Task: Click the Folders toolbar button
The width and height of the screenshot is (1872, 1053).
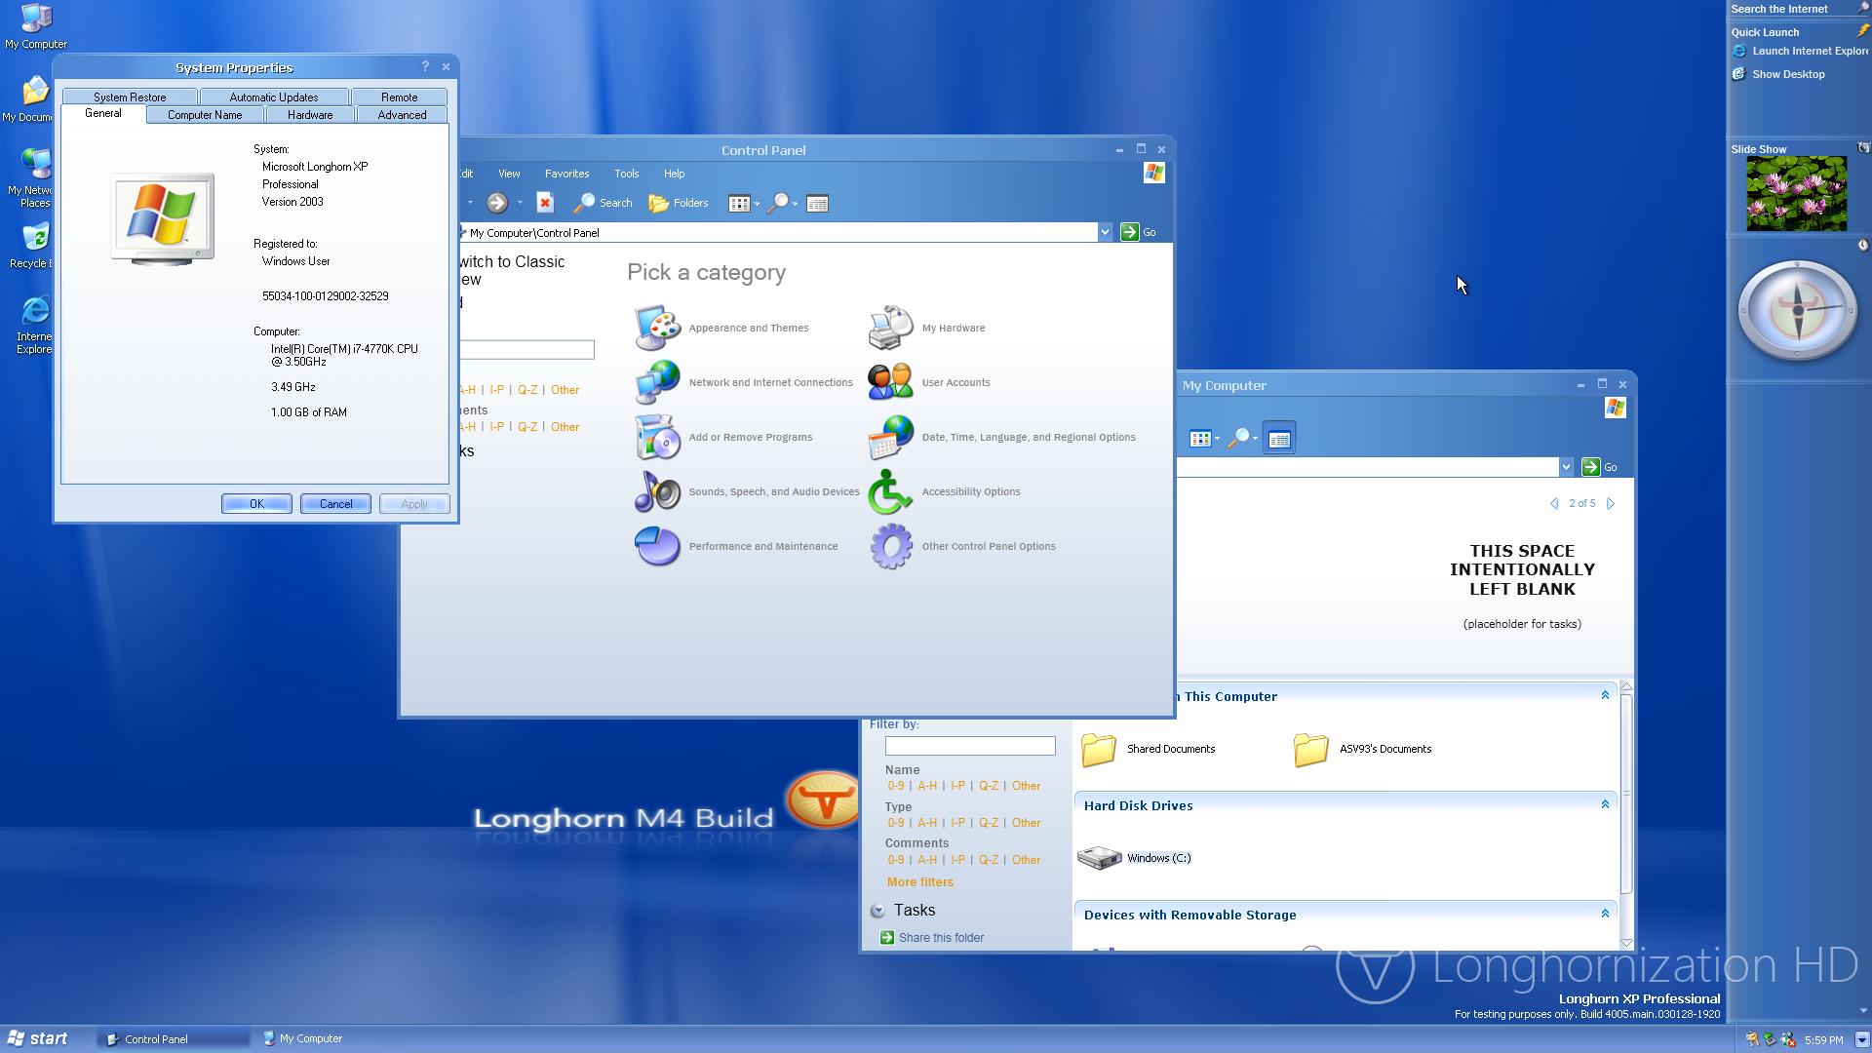Action: tap(679, 203)
